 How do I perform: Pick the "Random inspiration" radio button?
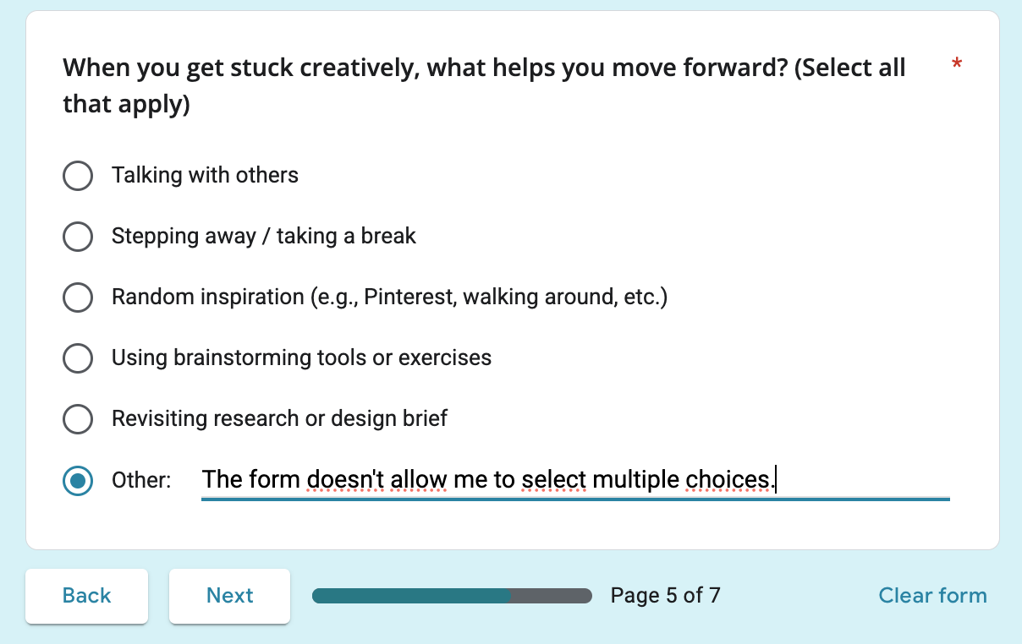click(x=78, y=297)
